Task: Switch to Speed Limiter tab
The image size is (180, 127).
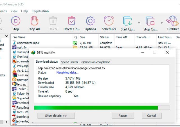Action: click(x=69, y=62)
